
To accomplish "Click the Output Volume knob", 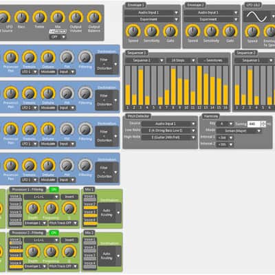I will pyautogui.click(x=76, y=17).
